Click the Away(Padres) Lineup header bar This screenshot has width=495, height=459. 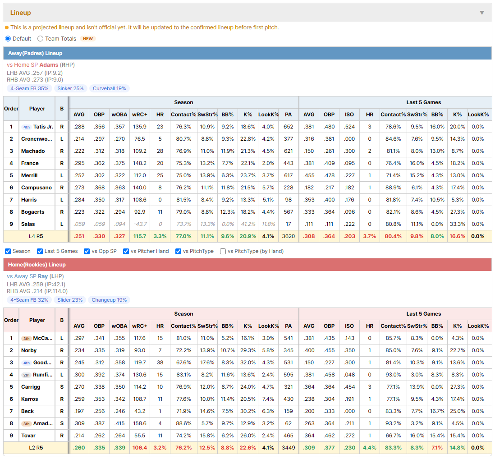coord(247,53)
